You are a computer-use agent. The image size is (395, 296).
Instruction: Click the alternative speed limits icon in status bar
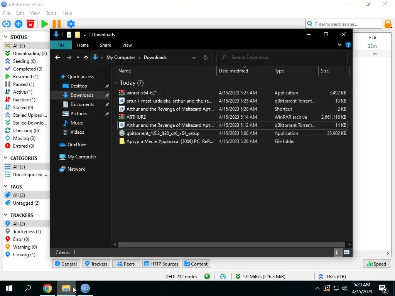223,277
